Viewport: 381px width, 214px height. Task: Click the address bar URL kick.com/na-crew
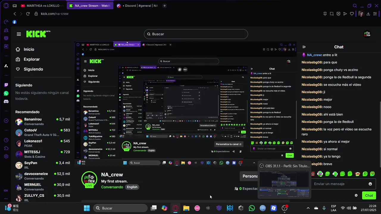click(55, 14)
